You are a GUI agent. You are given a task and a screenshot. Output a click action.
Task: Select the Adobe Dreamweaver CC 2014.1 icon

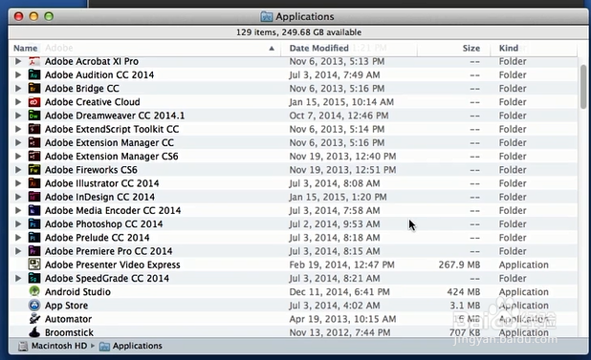pos(34,116)
